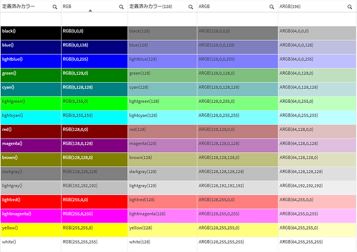Choose the green(128) cell

(162, 75)
